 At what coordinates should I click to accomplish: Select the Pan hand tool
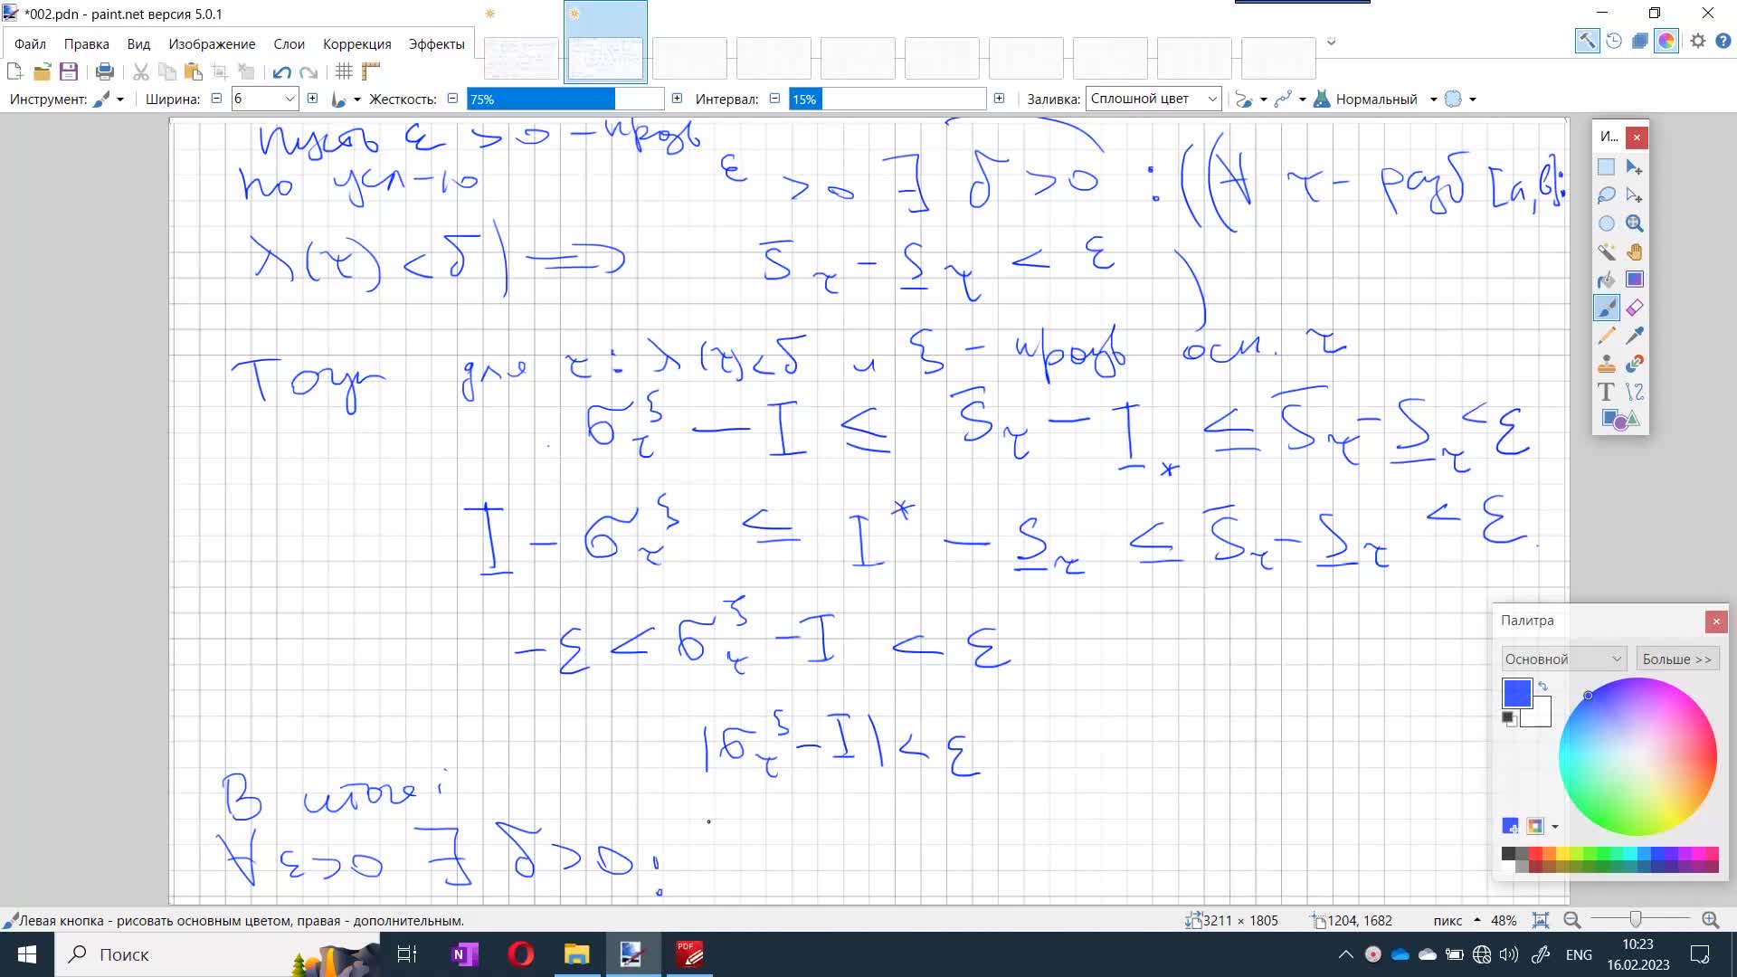pyautogui.click(x=1634, y=251)
